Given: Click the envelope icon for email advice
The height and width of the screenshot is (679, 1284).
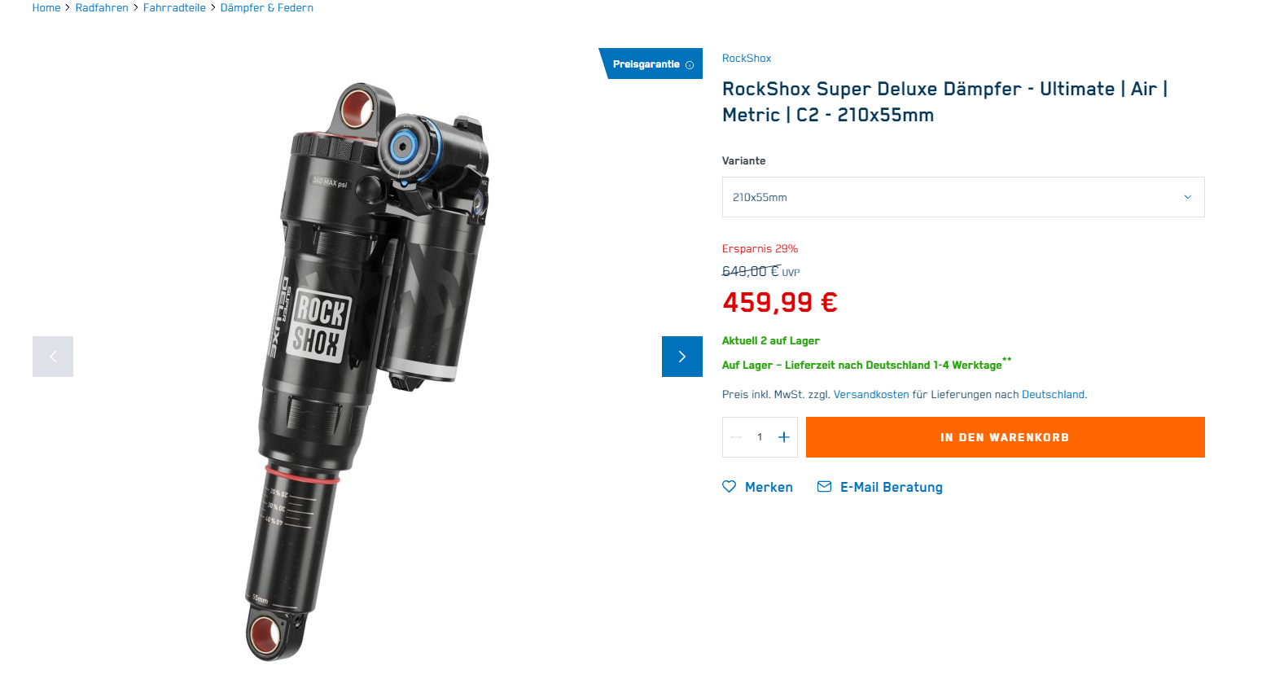Looking at the screenshot, I should point(824,487).
